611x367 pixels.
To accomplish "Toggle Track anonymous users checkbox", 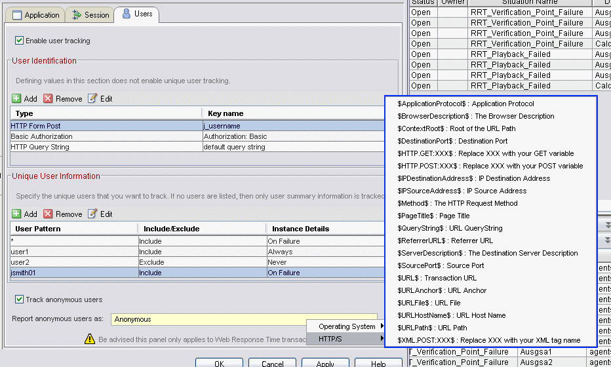I will (x=19, y=299).
